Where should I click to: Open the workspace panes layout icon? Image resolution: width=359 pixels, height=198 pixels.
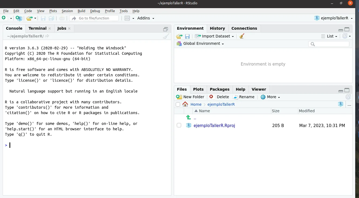point(127,18)
